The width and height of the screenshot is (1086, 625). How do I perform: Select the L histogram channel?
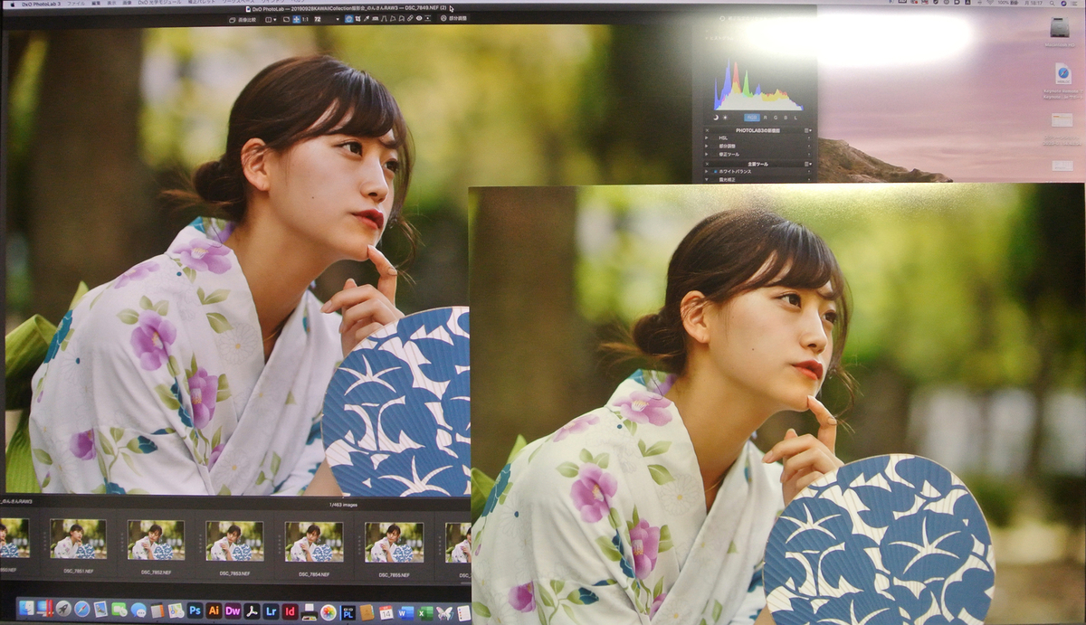tap(795, 118)
